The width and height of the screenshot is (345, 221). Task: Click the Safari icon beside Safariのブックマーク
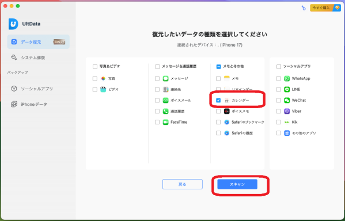[x=226, y=122]
